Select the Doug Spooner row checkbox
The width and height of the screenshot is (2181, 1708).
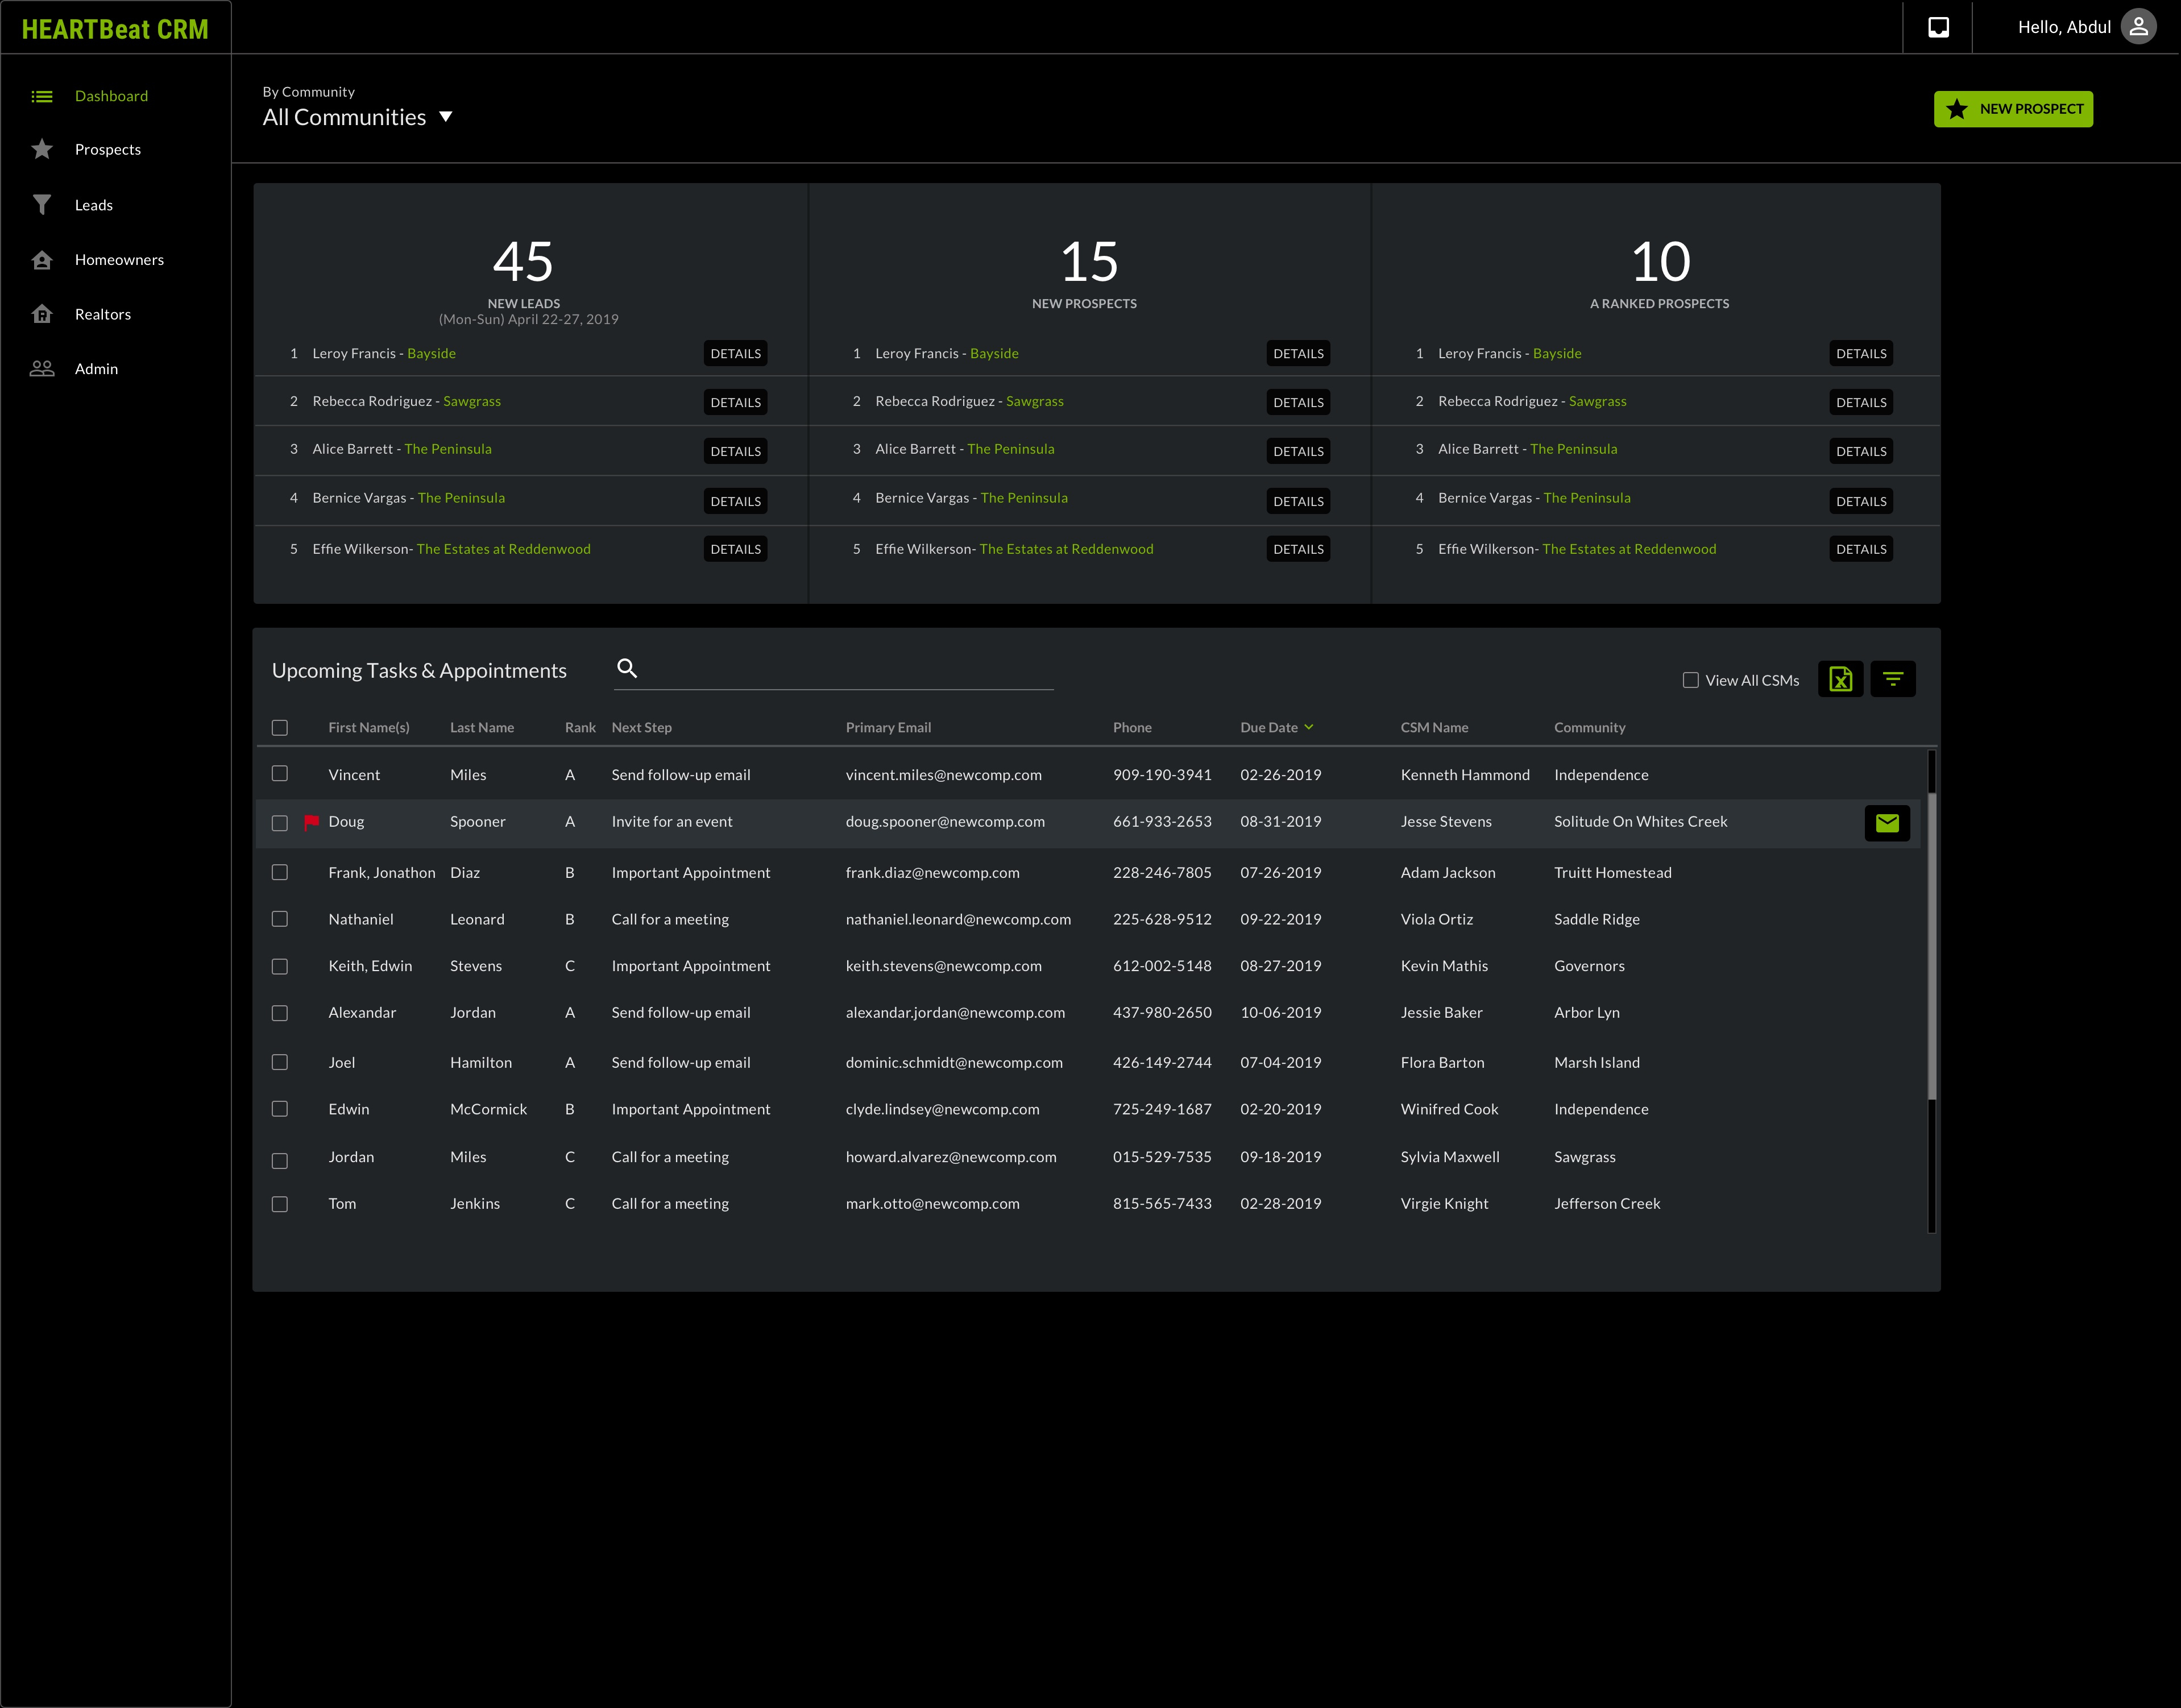[x=280, y=823]
